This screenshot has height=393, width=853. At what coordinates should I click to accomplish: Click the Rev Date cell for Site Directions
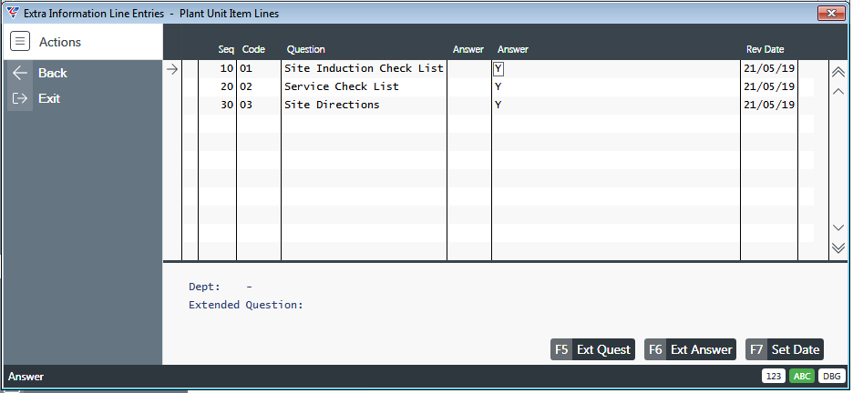coord(768,105)
